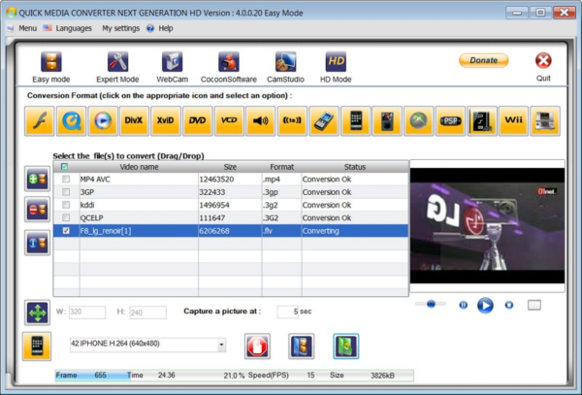Open My settings menu
This screenshot has height=395, width=582.
(x=120, y=28)
